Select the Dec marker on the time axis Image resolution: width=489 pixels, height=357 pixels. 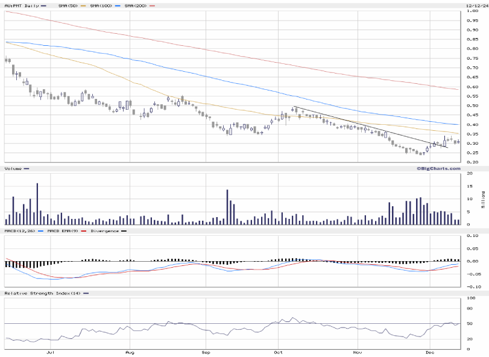pos(430,352)
